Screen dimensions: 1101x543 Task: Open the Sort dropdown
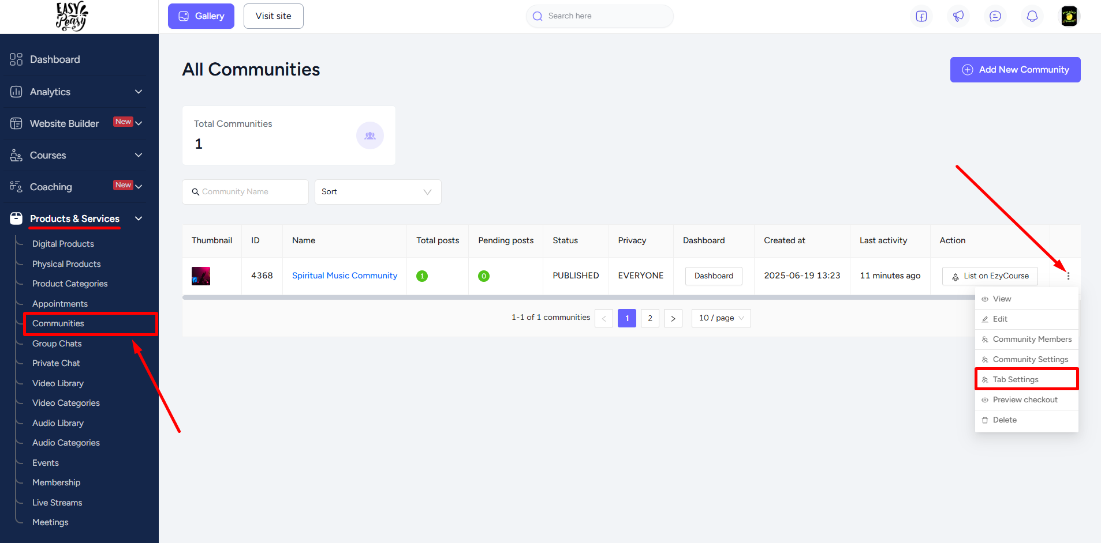(x=378, y=192)
